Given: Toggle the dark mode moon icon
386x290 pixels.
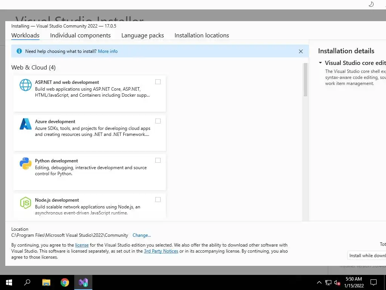Looking at the screenshot, I should coord(371,4).
